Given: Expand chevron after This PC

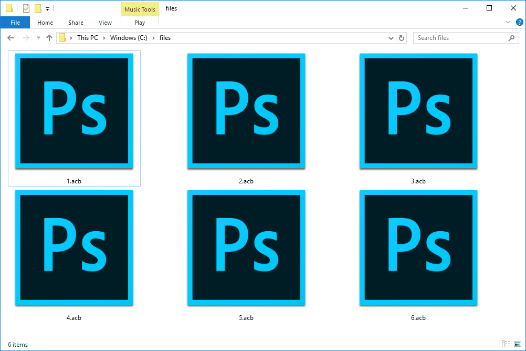Looking at the screenshot, I should coord(104,38).
